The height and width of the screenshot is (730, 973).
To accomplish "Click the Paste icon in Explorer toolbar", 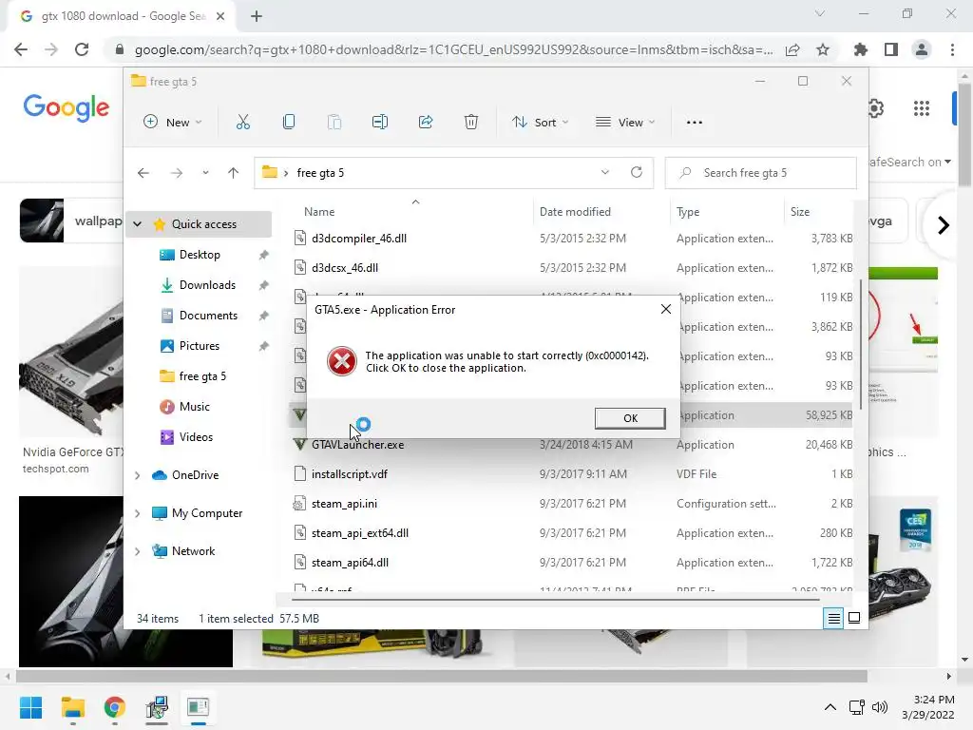I will [334, 123].
